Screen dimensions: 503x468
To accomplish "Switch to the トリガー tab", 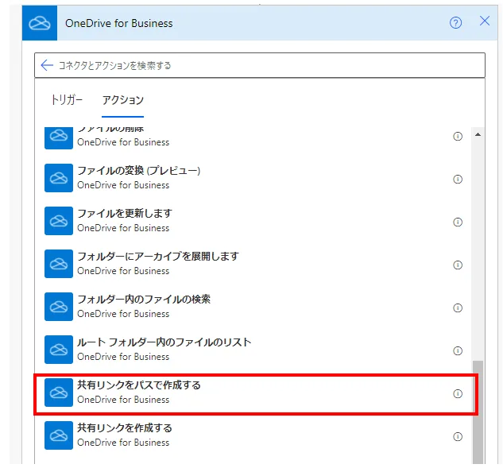I will pyautogui.click(x=66, y=100).
